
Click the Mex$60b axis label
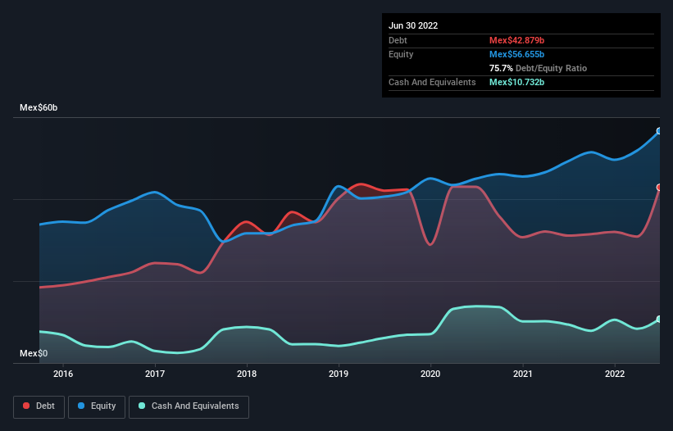point(39,107)
